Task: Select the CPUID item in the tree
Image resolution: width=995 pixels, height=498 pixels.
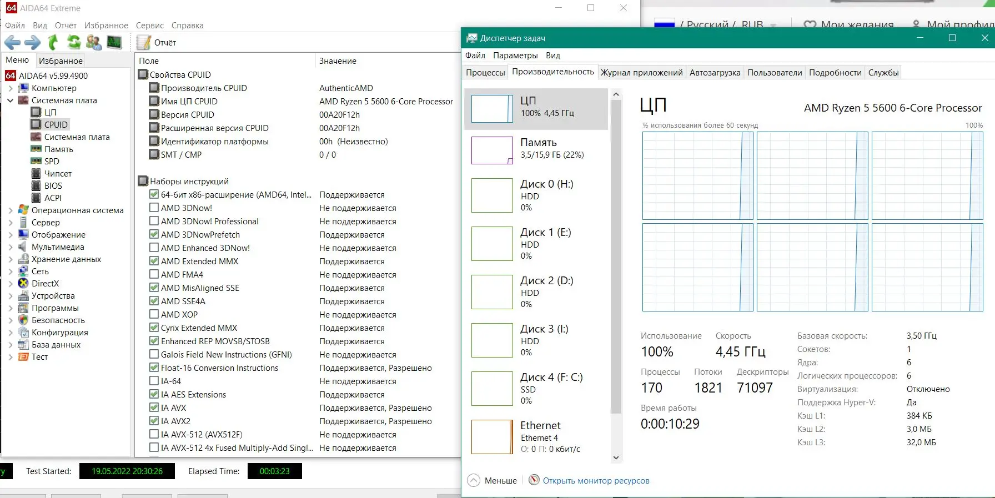Action: pyautogui.click(x=56, y=124)
